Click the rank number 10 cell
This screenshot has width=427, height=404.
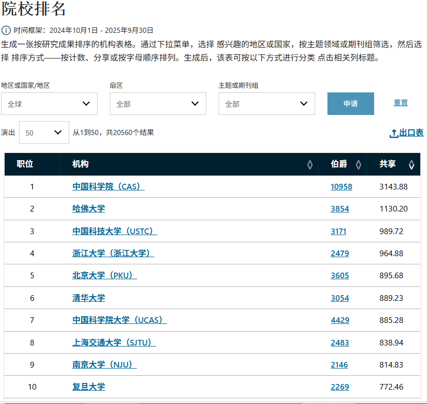[32, 387]
